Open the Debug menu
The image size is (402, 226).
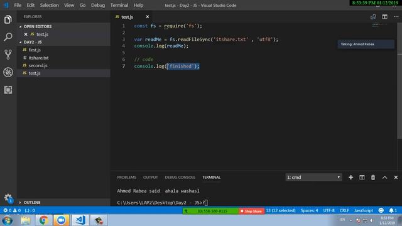pos(98,5)
